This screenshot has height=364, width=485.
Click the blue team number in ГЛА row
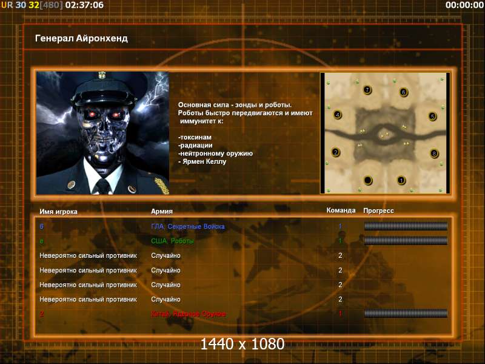tap(340, 226)
